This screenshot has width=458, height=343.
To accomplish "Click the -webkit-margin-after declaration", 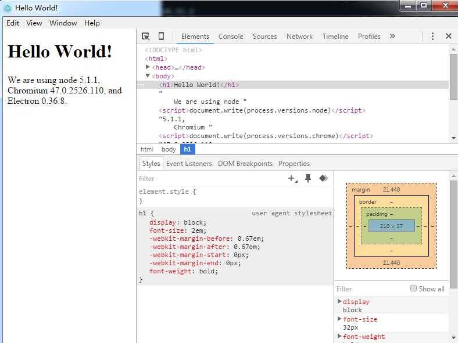I will point(205,247).
